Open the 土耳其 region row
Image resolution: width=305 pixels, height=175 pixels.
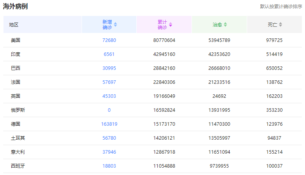coord(152,138)
